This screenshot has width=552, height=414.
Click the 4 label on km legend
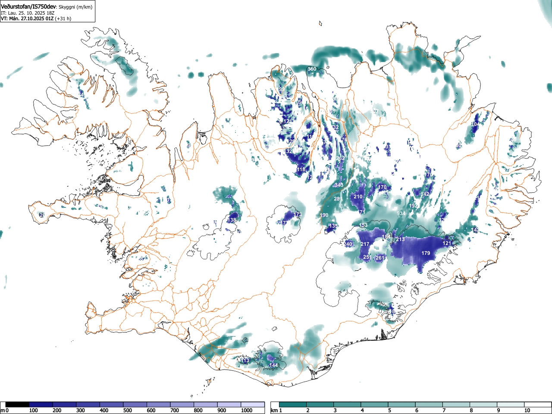tap(362, 411)
